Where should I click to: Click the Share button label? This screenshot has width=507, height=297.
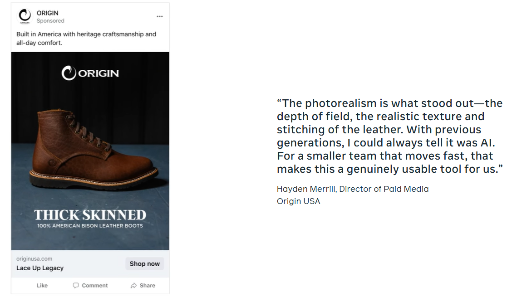148,285
